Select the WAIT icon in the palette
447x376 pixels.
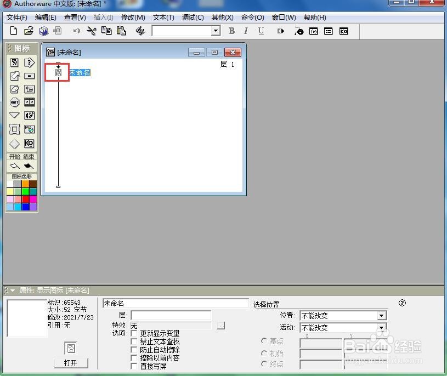[x=14, y=102]
